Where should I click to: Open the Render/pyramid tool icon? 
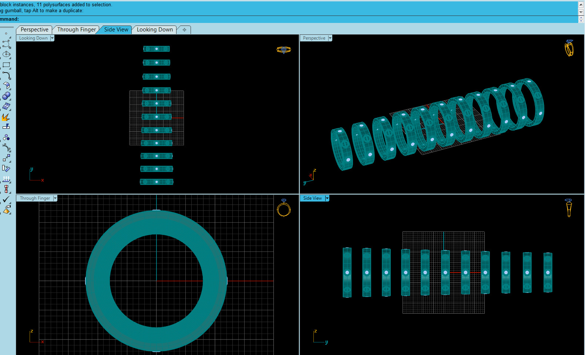click(x=7, y=210)
